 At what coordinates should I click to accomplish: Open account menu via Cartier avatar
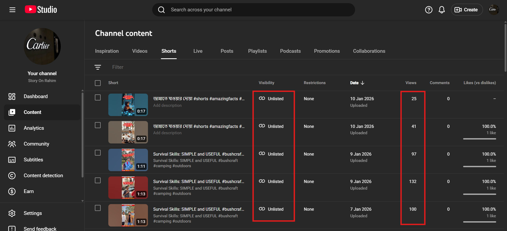493,10
